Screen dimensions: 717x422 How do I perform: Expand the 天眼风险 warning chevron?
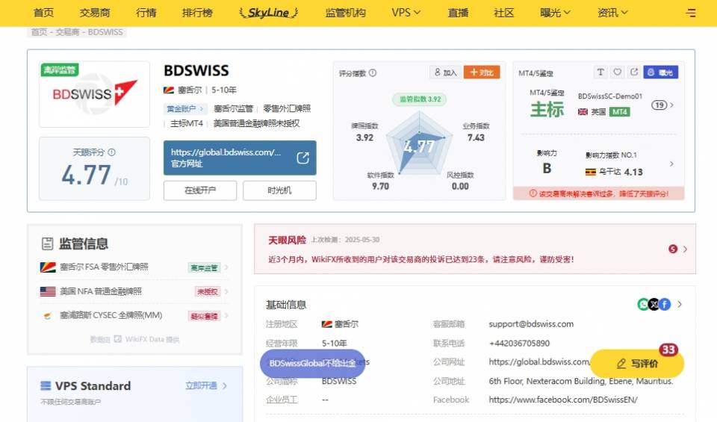[x=685, y=249]
